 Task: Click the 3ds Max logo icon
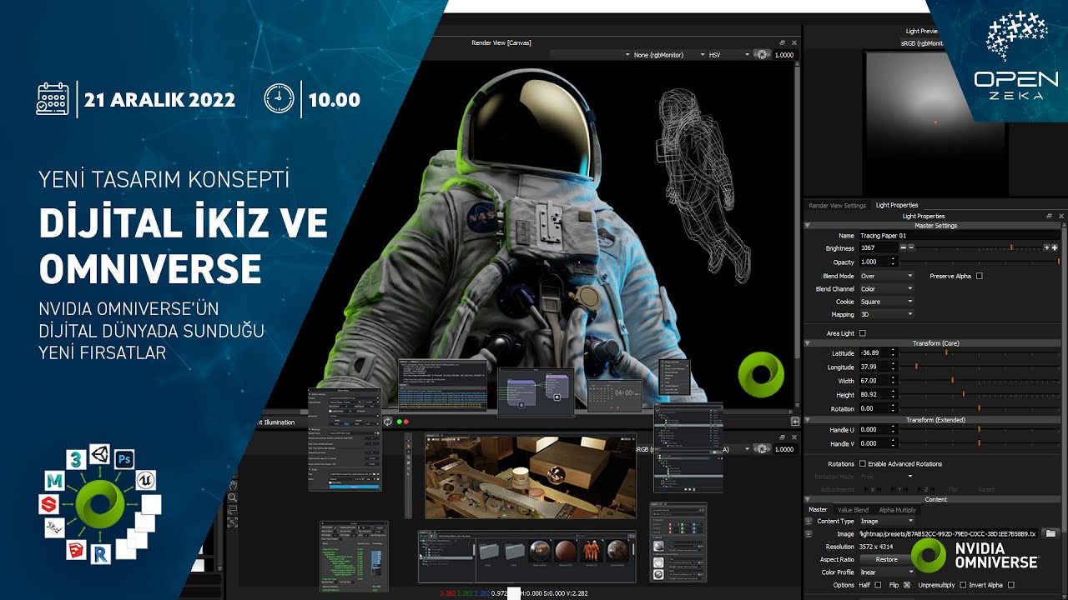74,460
